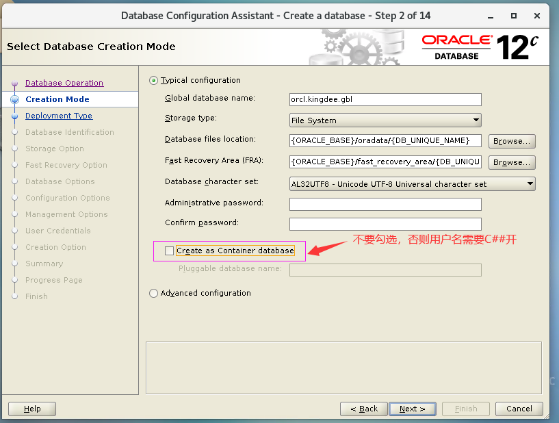
Task: Click the Management Options step text
Action: 66,214
